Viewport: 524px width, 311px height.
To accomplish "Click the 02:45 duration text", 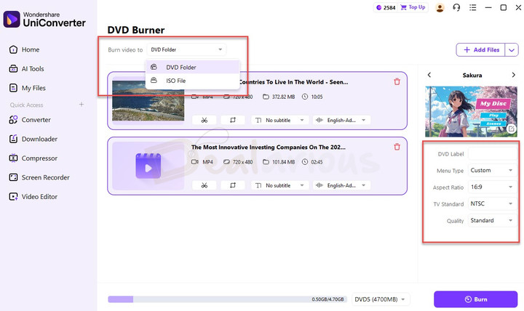I will [317, 162].
